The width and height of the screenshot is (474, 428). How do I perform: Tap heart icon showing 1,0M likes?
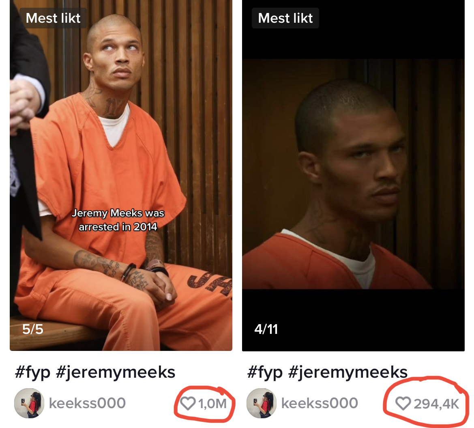[188, 403]
